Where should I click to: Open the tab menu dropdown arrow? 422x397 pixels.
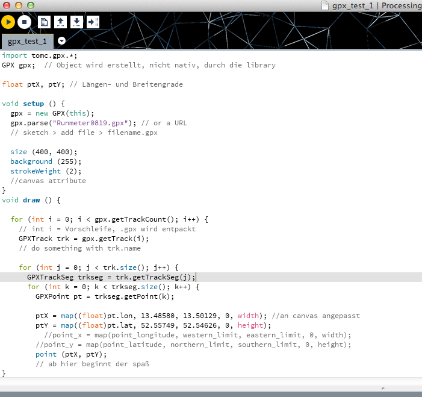coord(61,41)
